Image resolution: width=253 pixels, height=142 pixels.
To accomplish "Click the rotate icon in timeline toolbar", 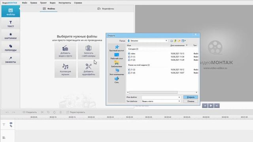I will click(x=54, y=112).
